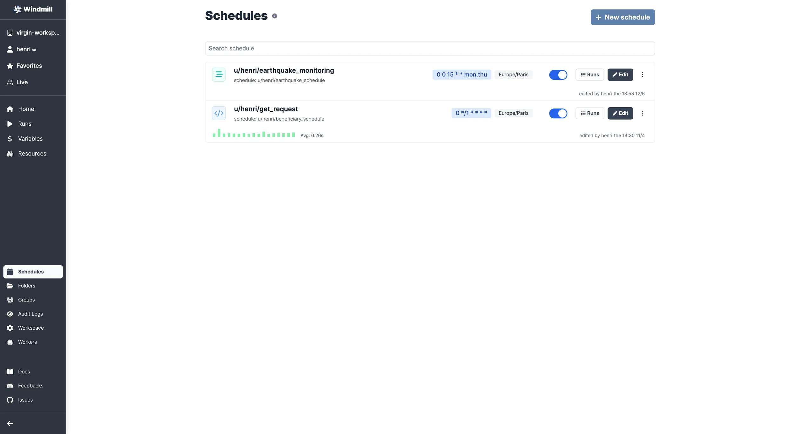Click the three-dot menu icon for earthquake_monitoring
This screenshot has height=434, width=794.
click(x=642, y=75)
